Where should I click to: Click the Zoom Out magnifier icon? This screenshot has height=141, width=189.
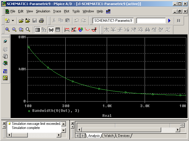[14, 30]
